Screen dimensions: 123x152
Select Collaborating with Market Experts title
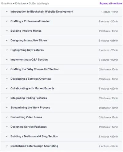tap(32, 88)
